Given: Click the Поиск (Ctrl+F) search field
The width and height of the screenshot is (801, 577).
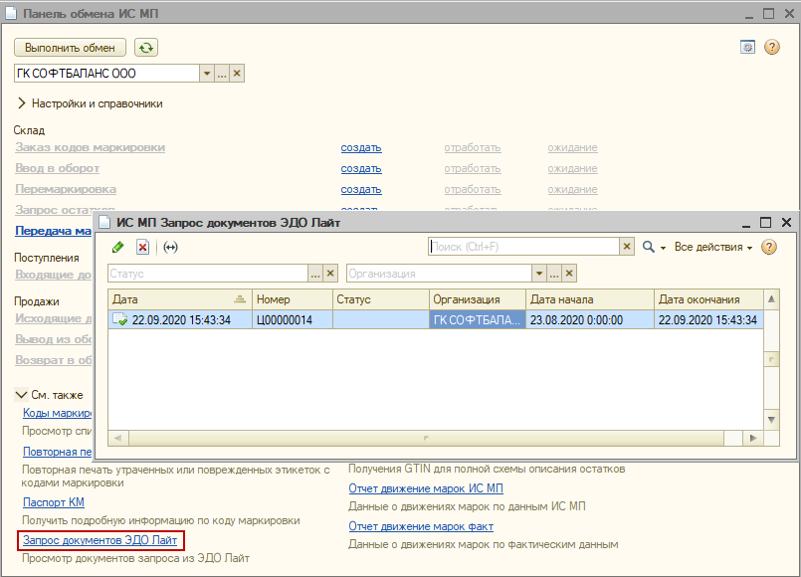Looking at the screenshot, I should [523, 247].
